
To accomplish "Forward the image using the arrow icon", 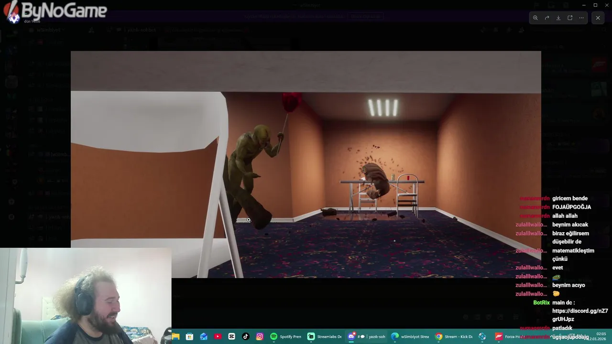I will click(547, 18).
